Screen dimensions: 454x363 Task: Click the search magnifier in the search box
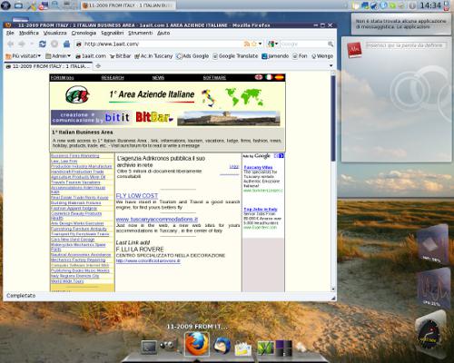[331, 44]
